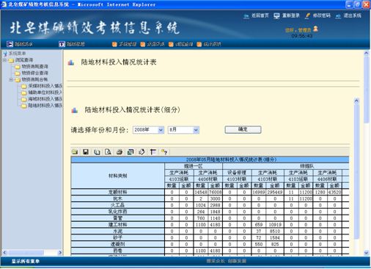The image size is (371, 269).
Task: Click the return-home icon in the top bar
Action: coord(246,16)
